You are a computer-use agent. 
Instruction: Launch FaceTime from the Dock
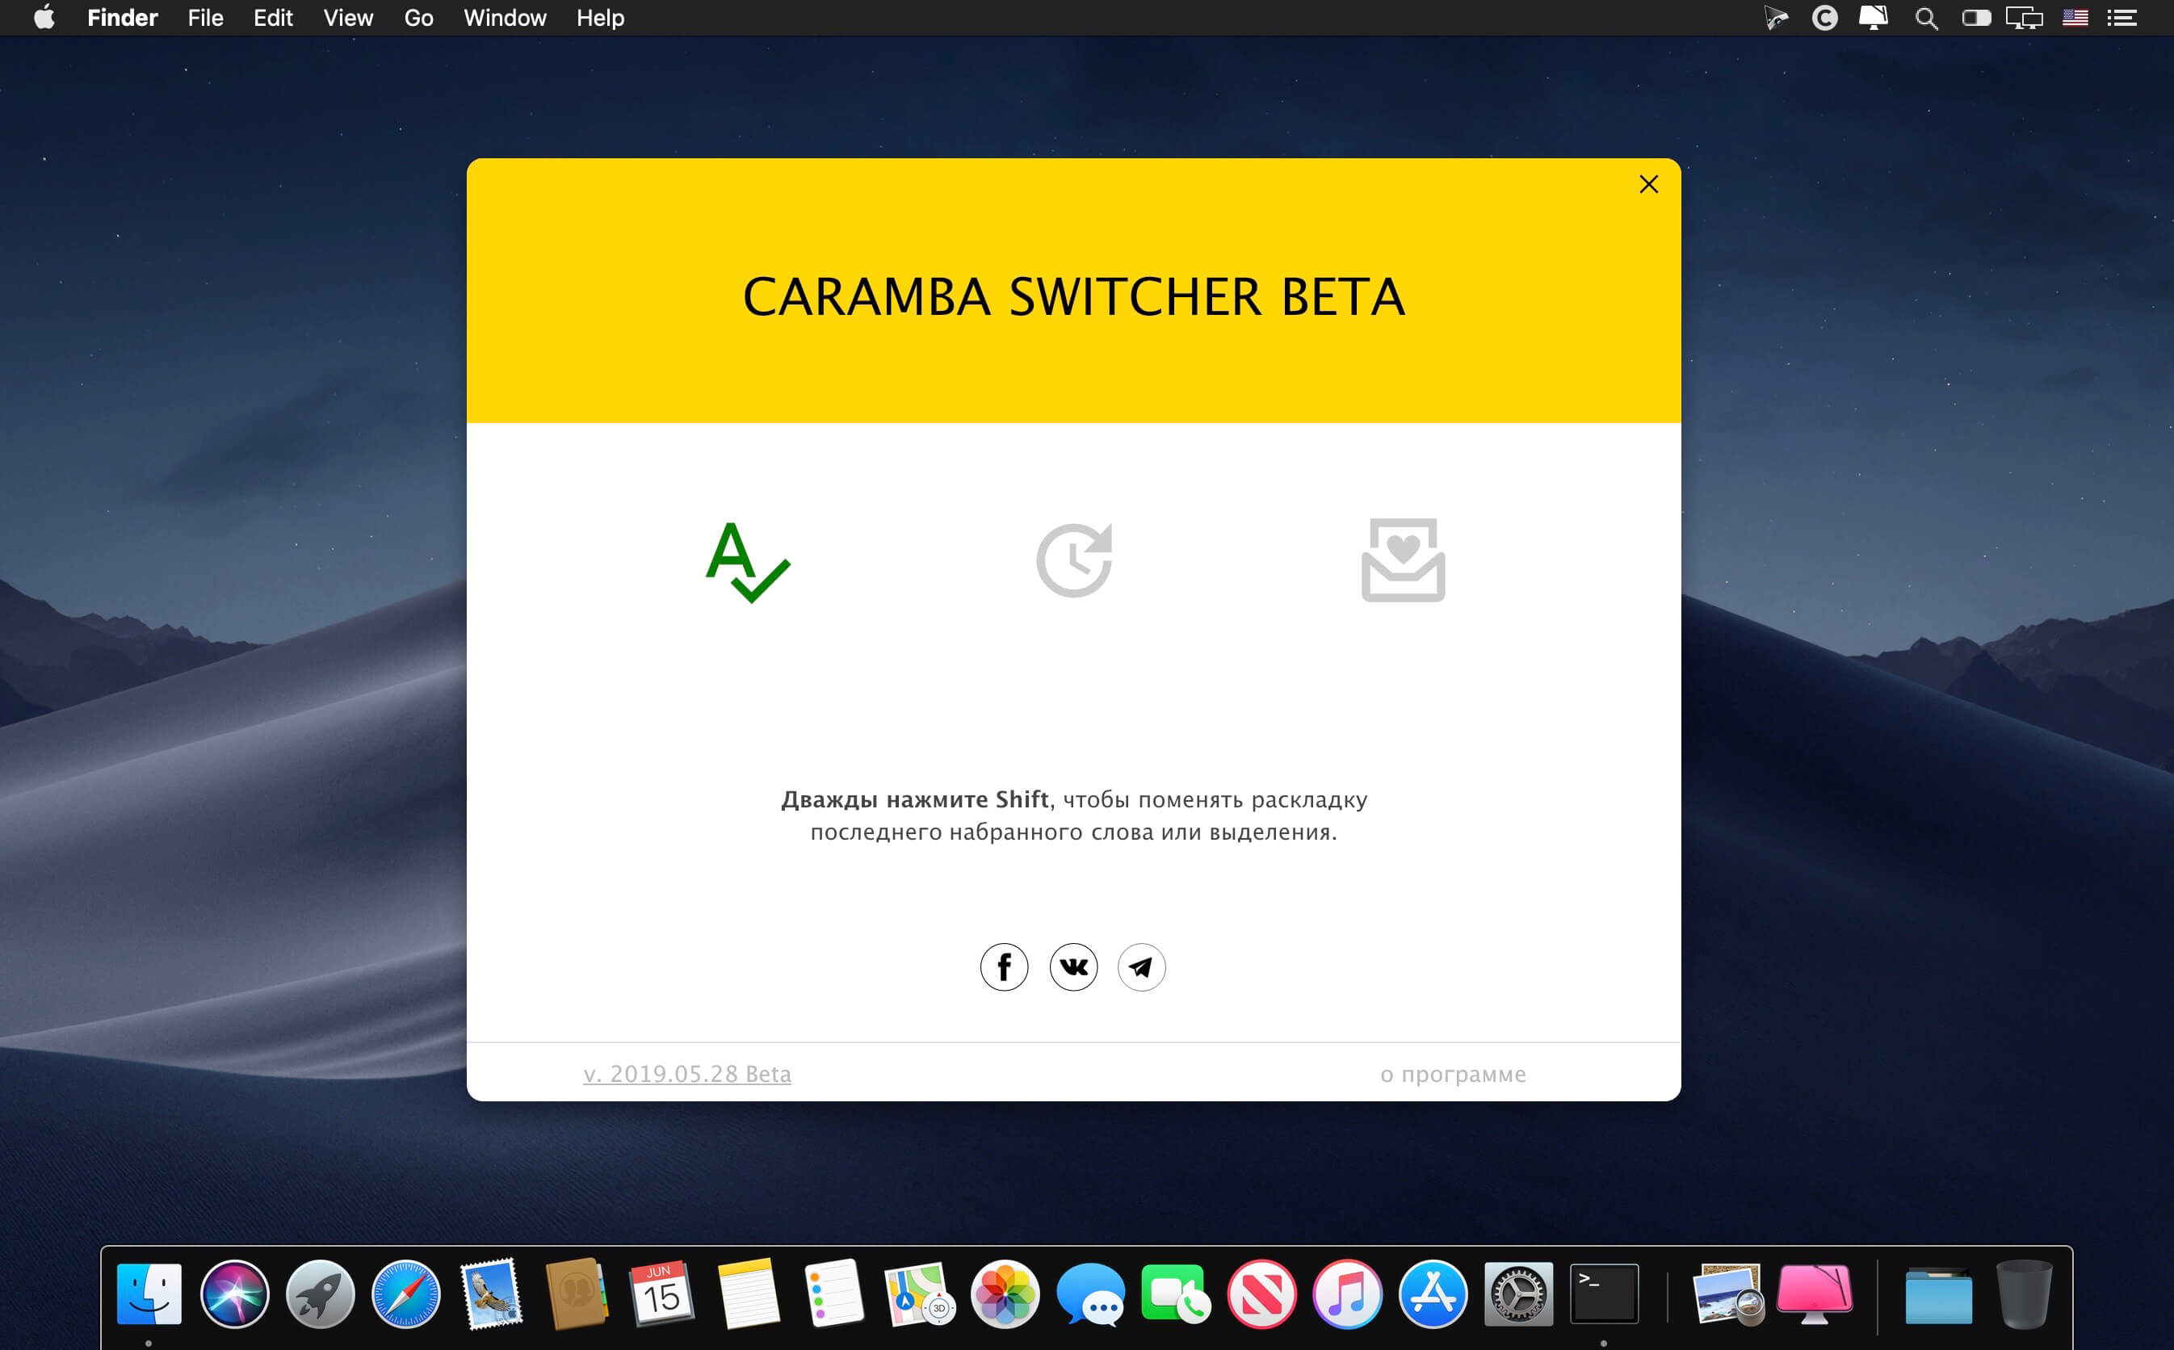pos(1176,1293)
